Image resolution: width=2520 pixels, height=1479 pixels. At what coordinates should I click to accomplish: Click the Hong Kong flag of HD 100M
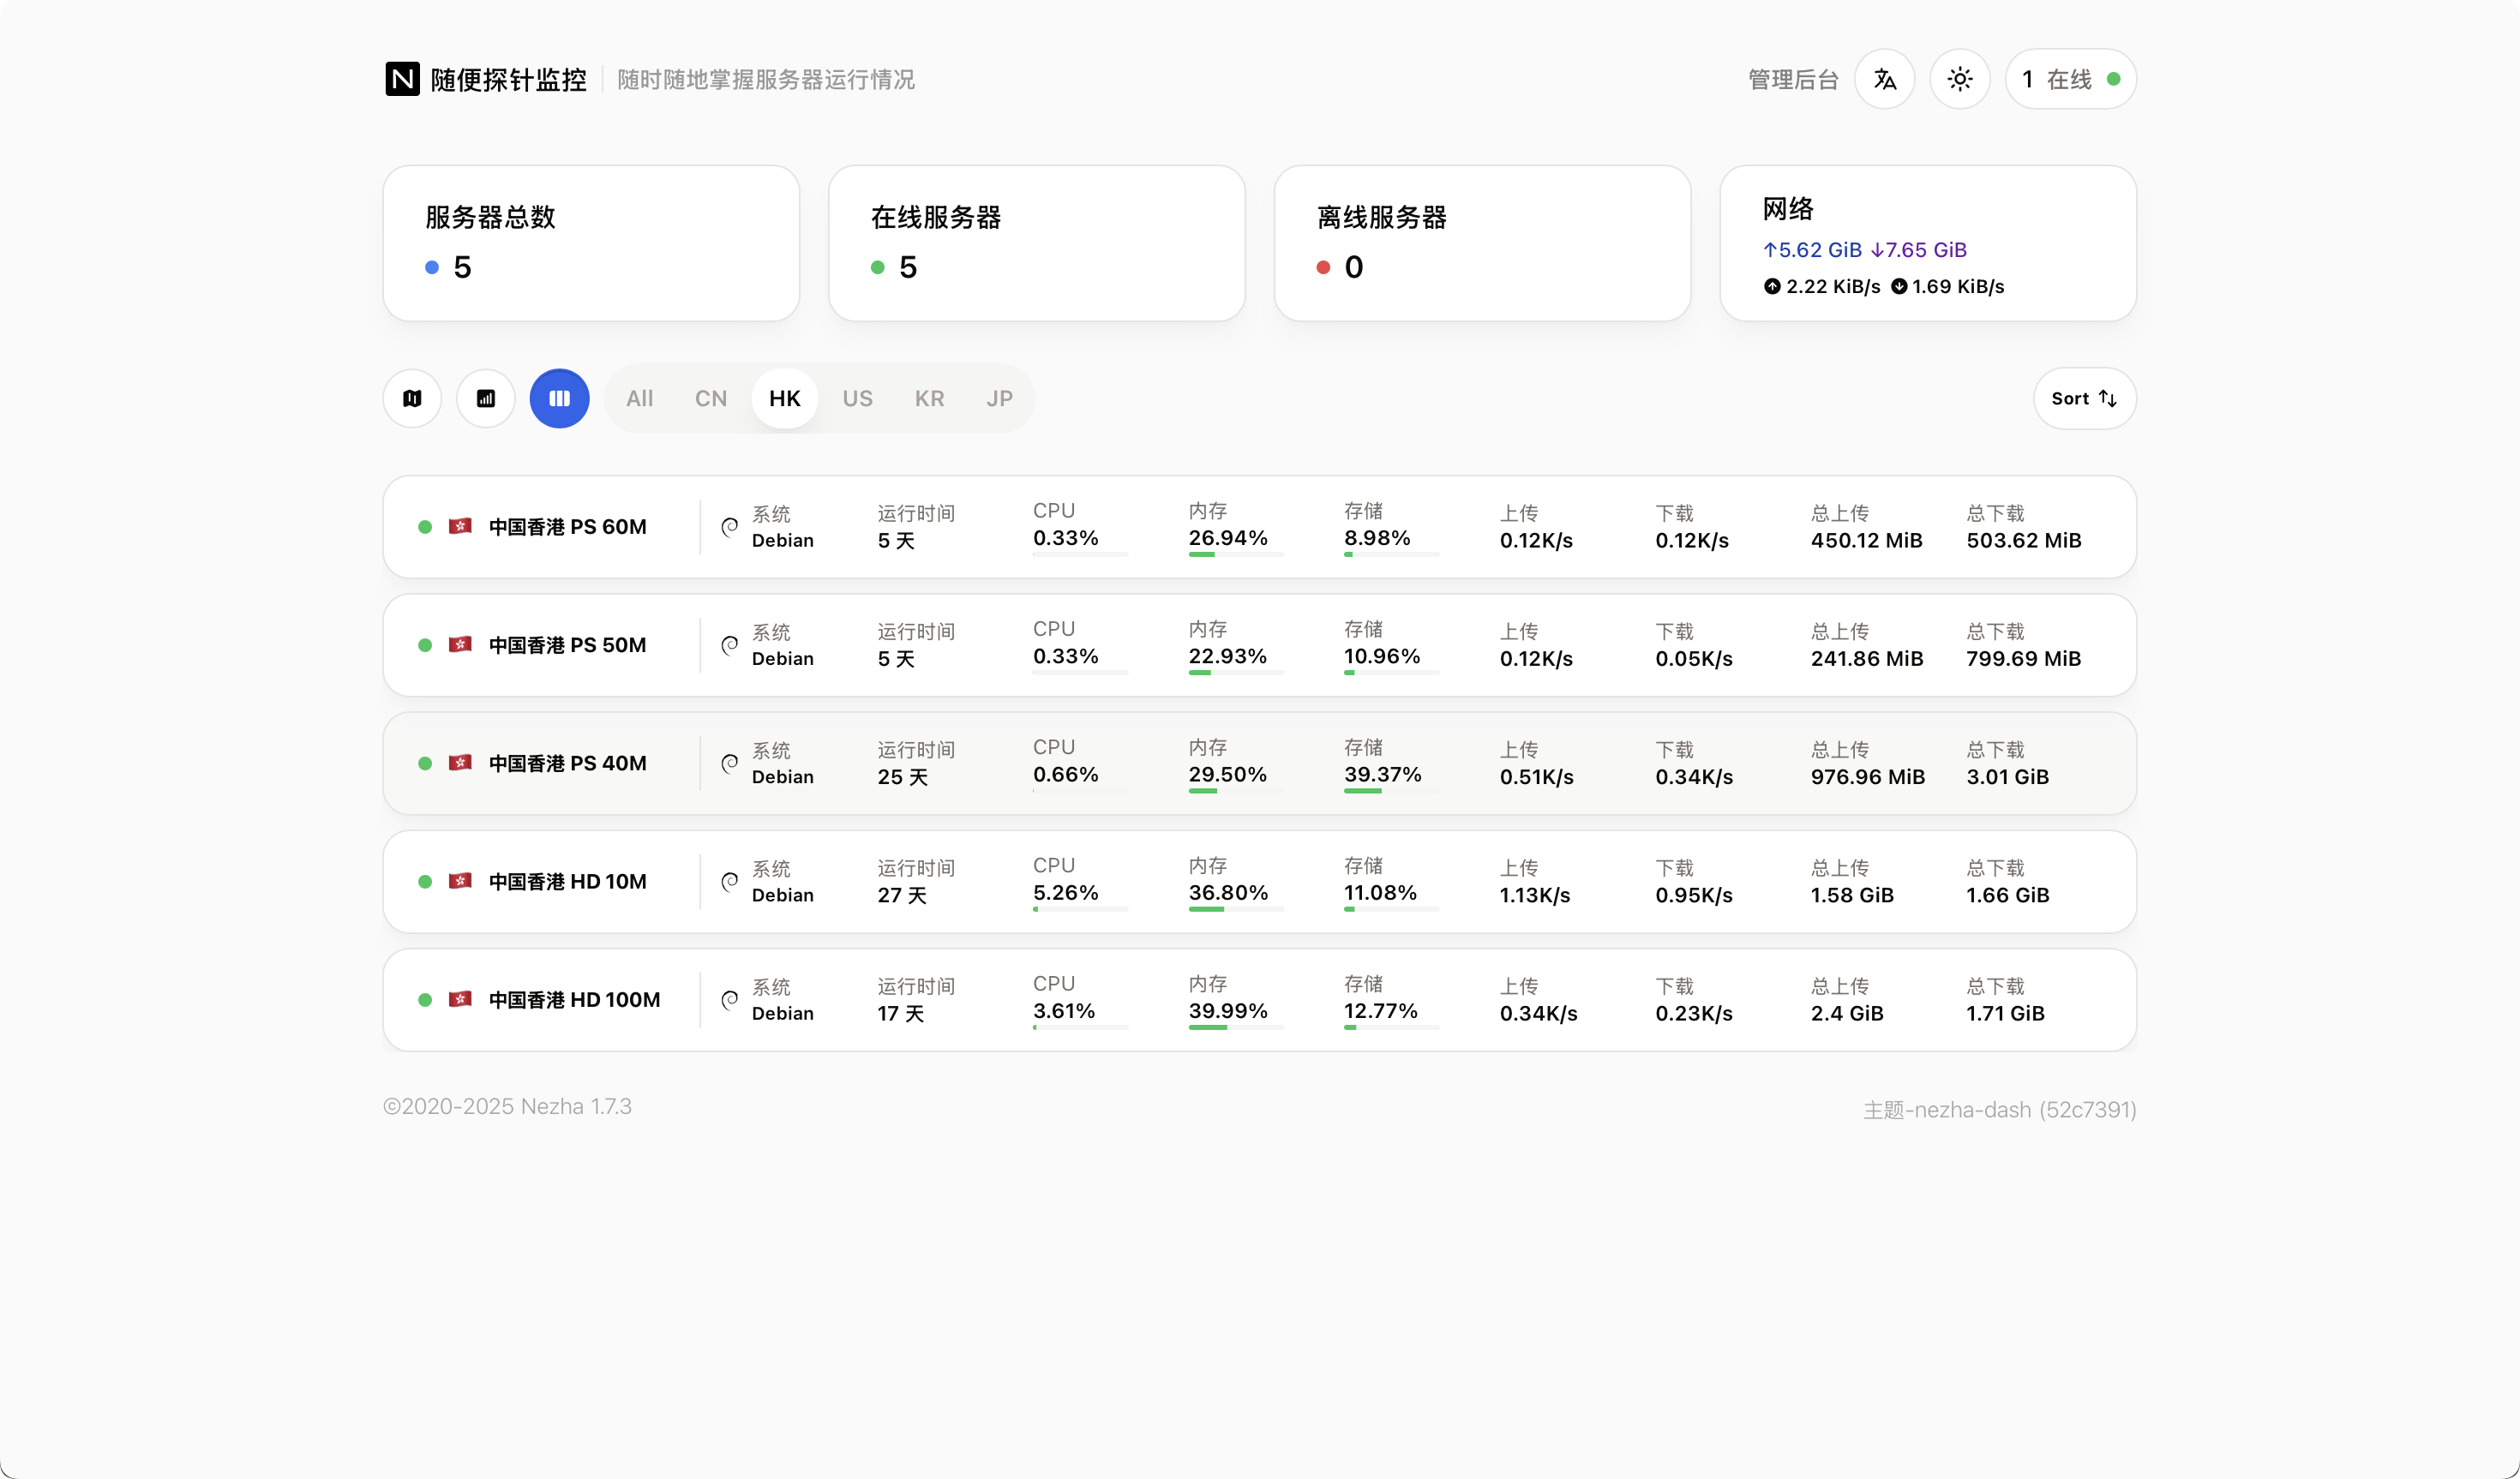pyautogui.click(x=460, y=999)
